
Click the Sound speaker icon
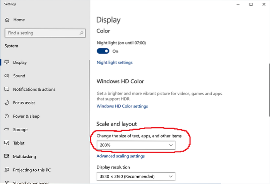tap(7, 76)
